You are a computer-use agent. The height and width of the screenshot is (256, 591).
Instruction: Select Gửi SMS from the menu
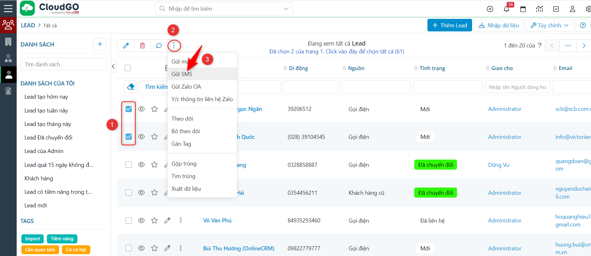[182, 74]
